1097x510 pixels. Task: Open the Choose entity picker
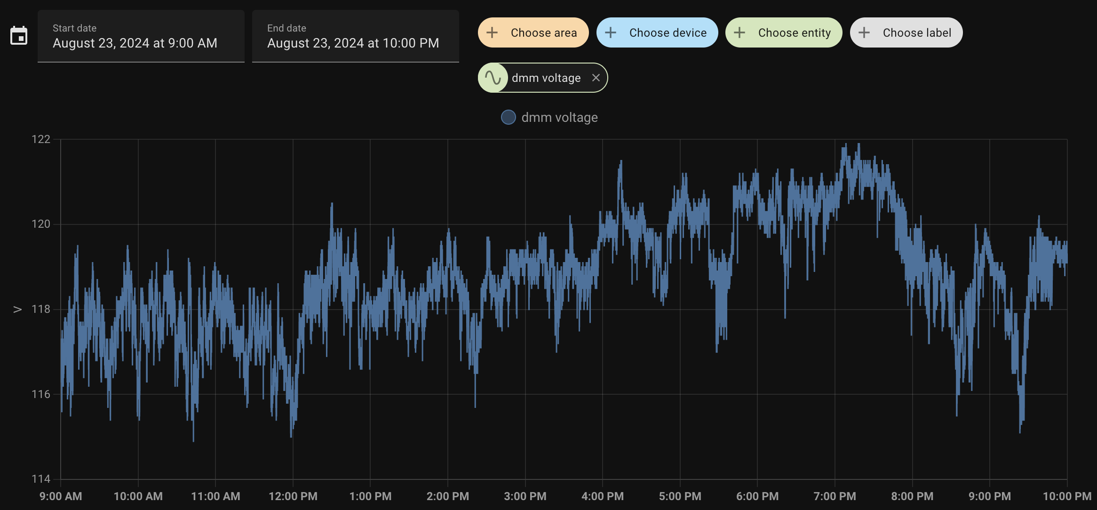794,32
